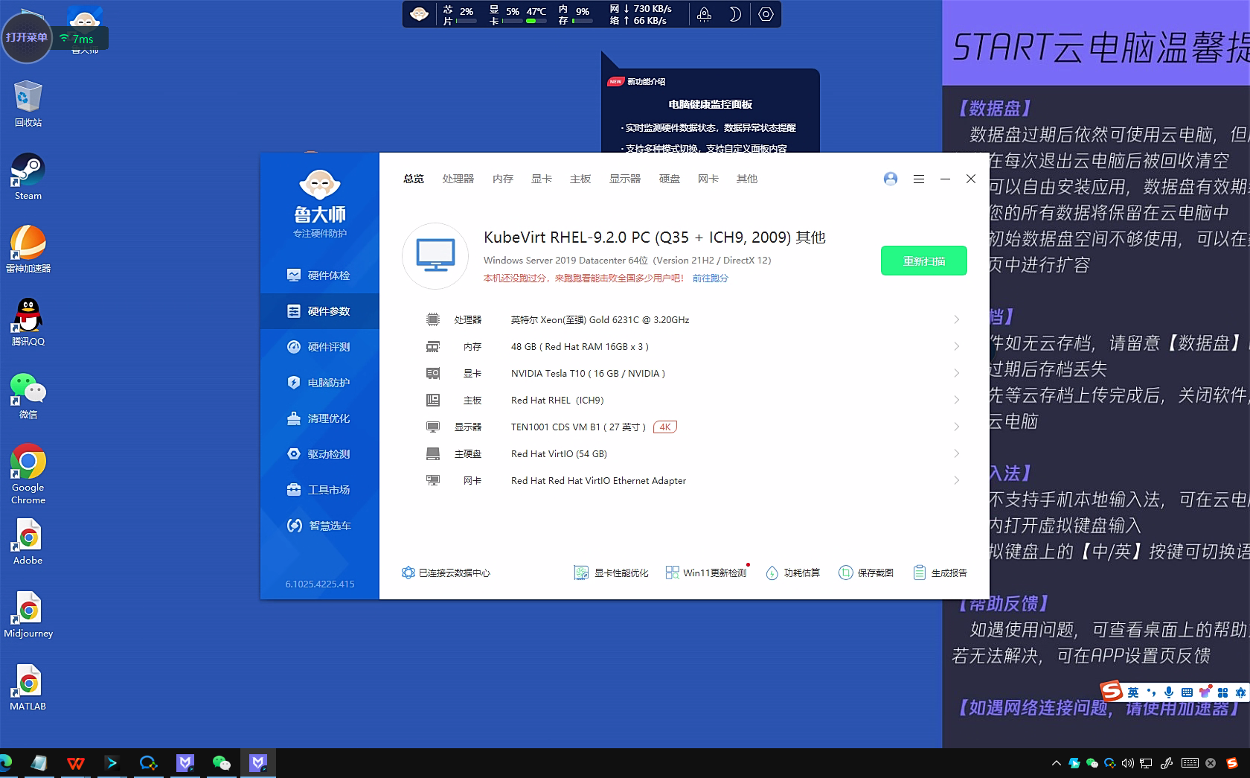Switch to the 总览 tab
1250x778 pixels.
click(414, 179)
